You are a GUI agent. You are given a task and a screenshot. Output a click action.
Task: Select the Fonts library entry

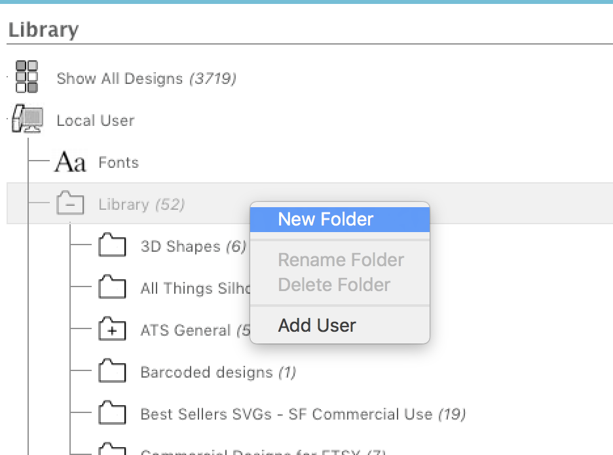119,162
